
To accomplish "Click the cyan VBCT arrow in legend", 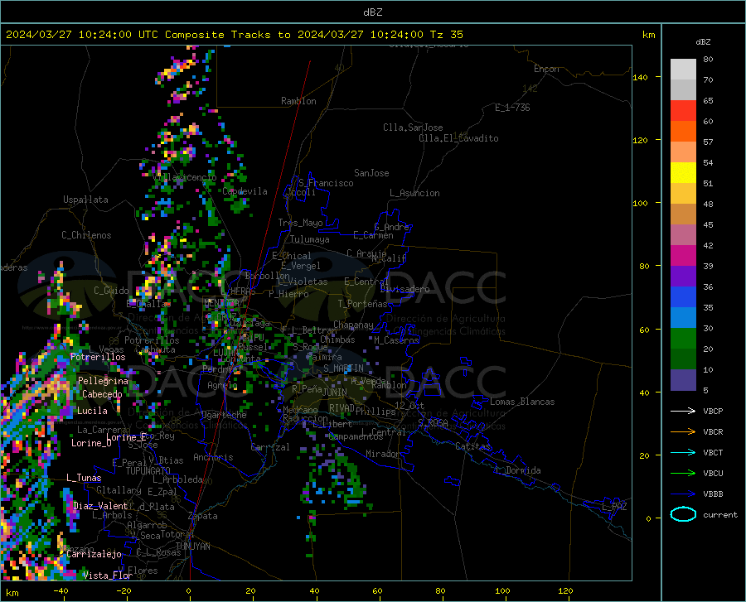I will (x=683, y=452).
